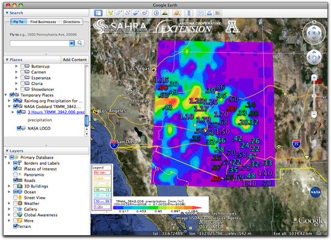The image size is (331, 240).
Task: Expand the Gloria folder
Action: (x=16, y=84)
